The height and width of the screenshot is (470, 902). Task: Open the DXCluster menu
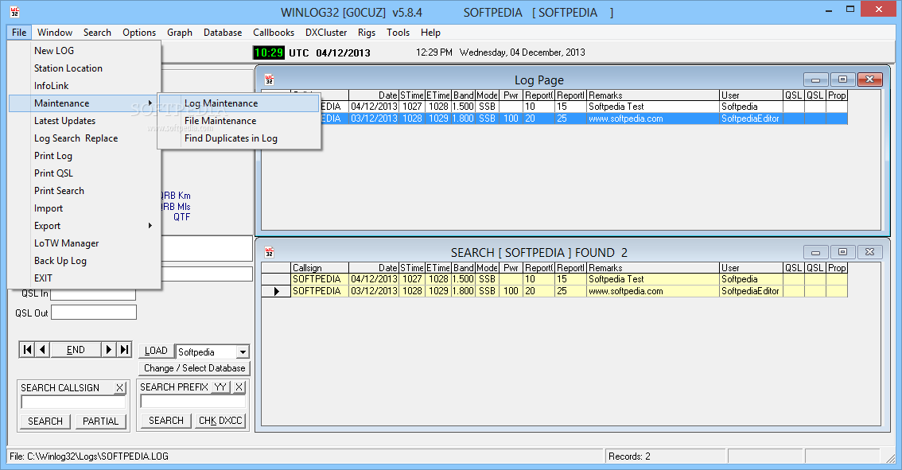point(326,33)
